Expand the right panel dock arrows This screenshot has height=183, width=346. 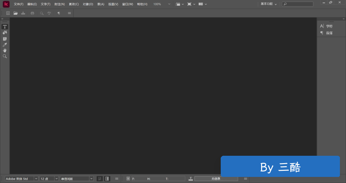point(343,19)
